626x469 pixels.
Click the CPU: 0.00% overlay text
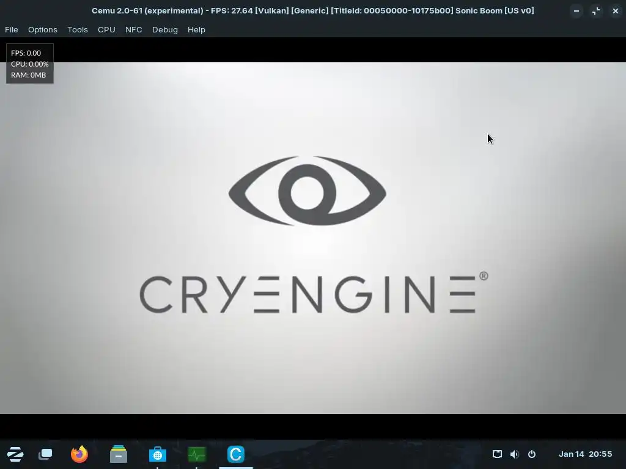tap(29, 64)
